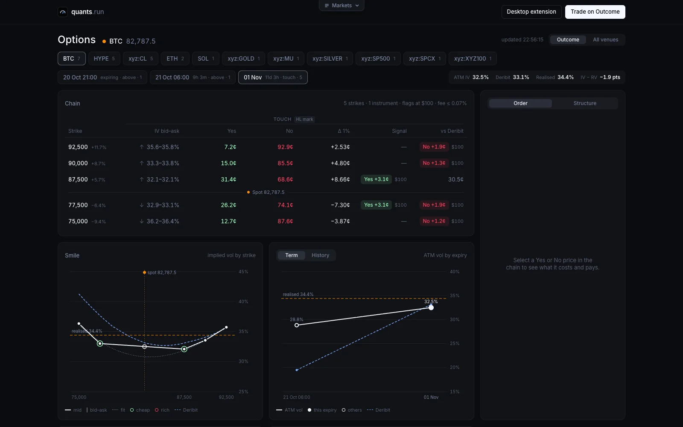Click Yes +3.1¢ signal for 87,500

click(x=376, y=179)
